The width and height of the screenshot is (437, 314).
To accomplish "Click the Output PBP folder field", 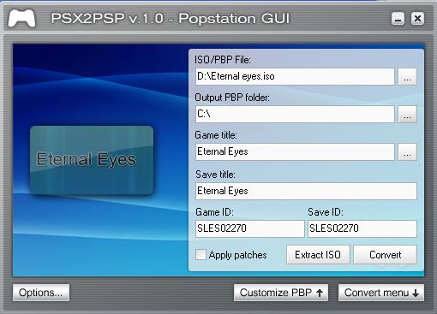I will point(295,115).
